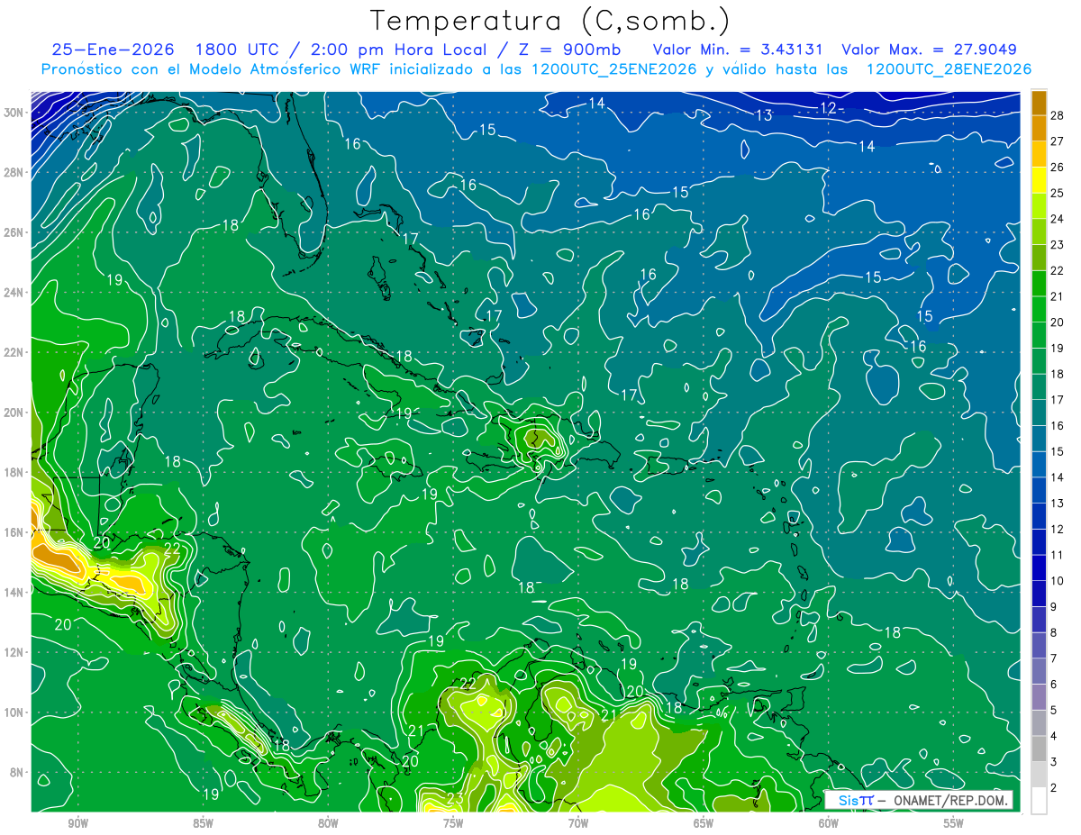
Task: Click legend value "2"
Action: coord(1054,788)
